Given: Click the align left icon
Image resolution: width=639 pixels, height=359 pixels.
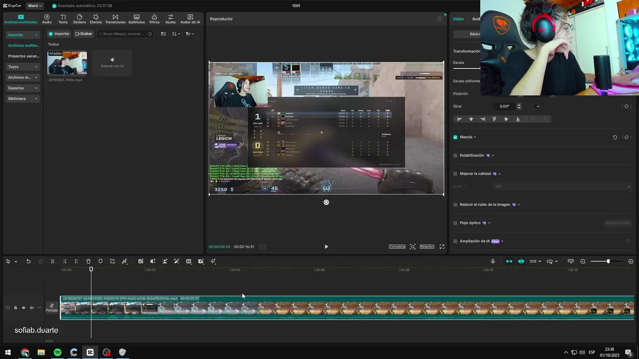Looking at the screenshot, I should pos(459,119).
